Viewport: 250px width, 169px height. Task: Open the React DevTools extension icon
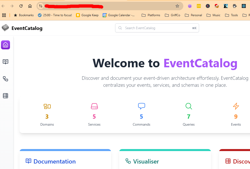click(244, 6)
